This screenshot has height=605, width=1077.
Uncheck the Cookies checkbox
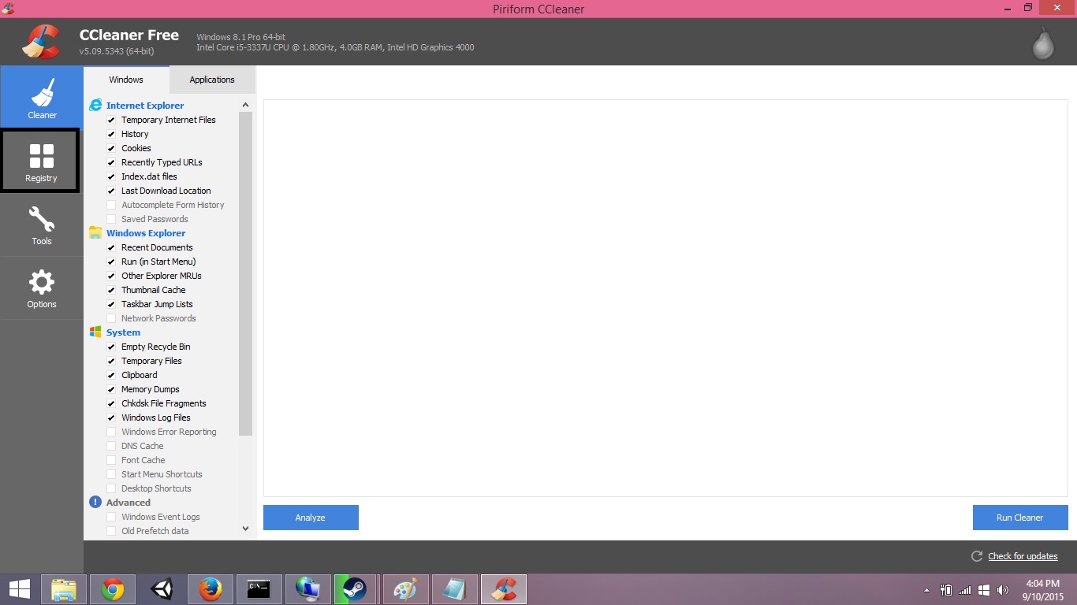(111, 148)
